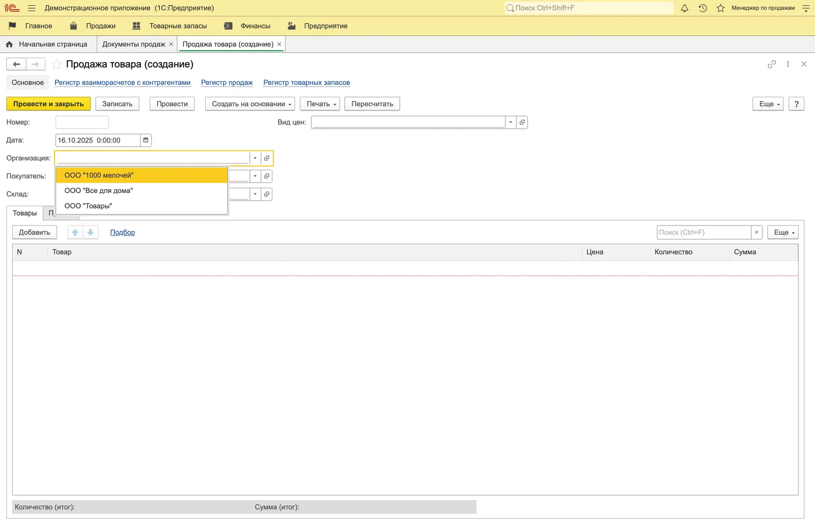The image size is (815, 525).
Task: Open the history clock icon
Action: pos(703,8)
